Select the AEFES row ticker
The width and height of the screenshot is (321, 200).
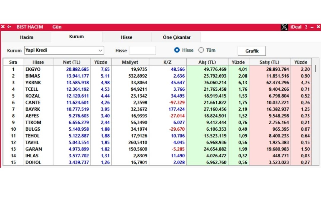tap(32, 116)
